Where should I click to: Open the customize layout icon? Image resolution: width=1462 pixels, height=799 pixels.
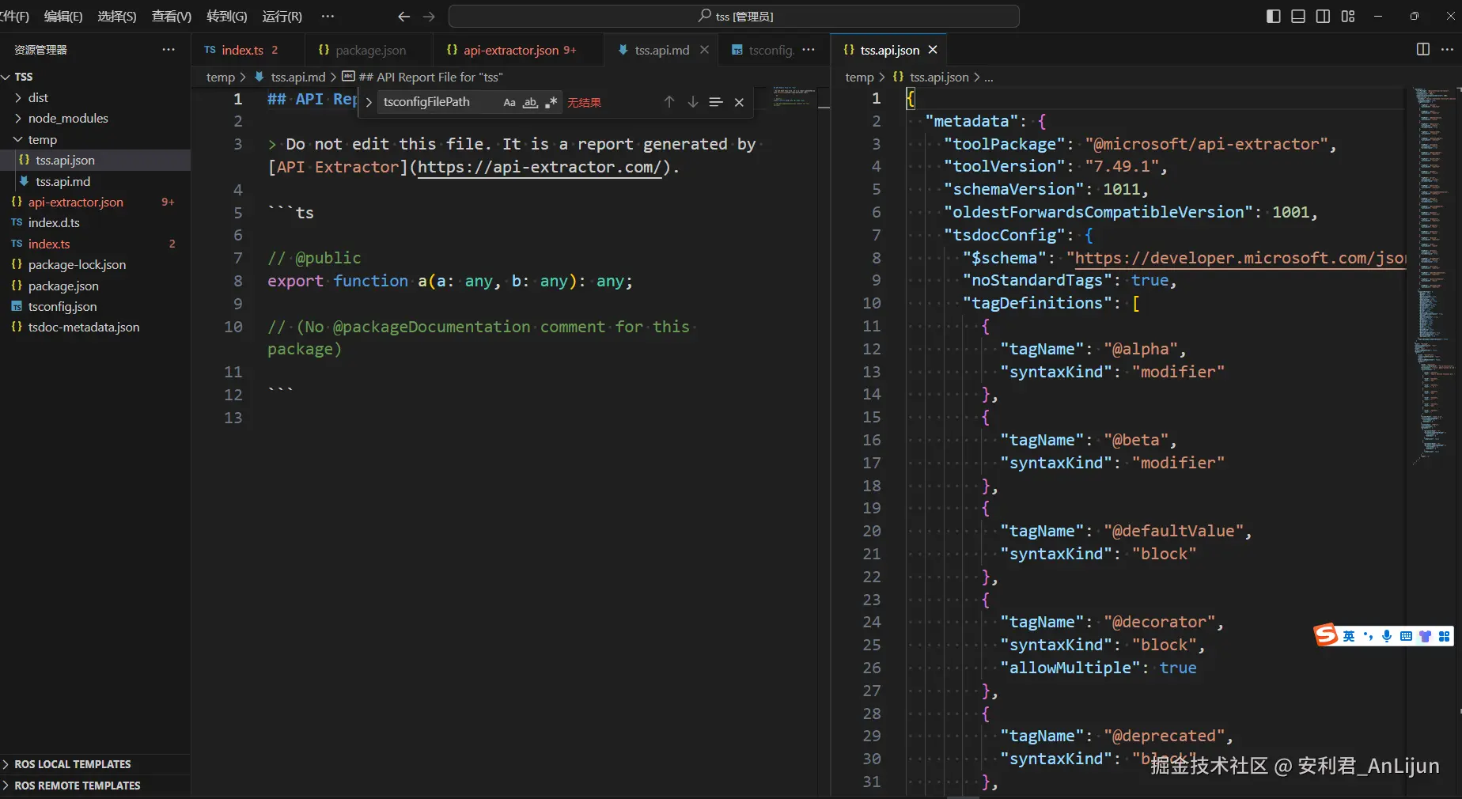tap(1348, 17)
